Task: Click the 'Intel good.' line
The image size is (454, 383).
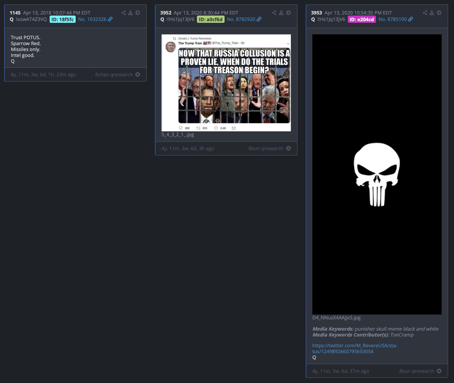Action: [23, 55]
